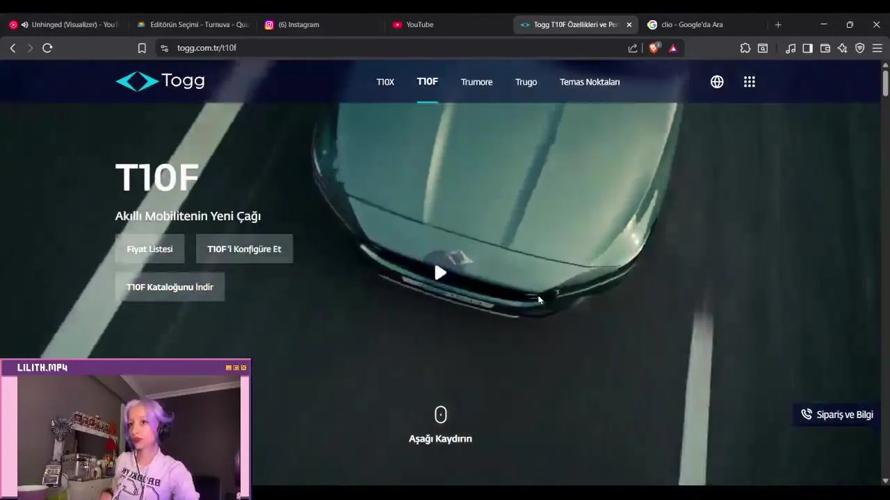The width and height of the screenshot is (890, 500).
Task: Select the T10F navigation item
Action: (428, 81)
